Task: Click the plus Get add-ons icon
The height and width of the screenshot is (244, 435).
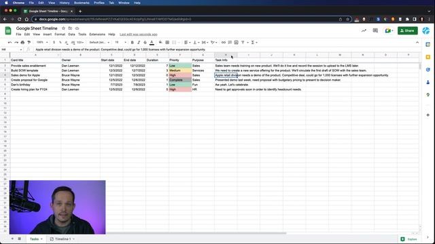Action: 428,115
